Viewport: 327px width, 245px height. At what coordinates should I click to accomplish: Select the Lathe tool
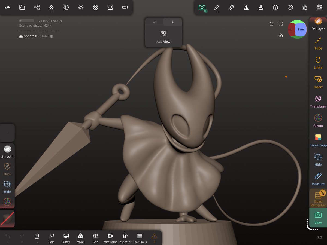pyautogui.click(x=318, y=63)
